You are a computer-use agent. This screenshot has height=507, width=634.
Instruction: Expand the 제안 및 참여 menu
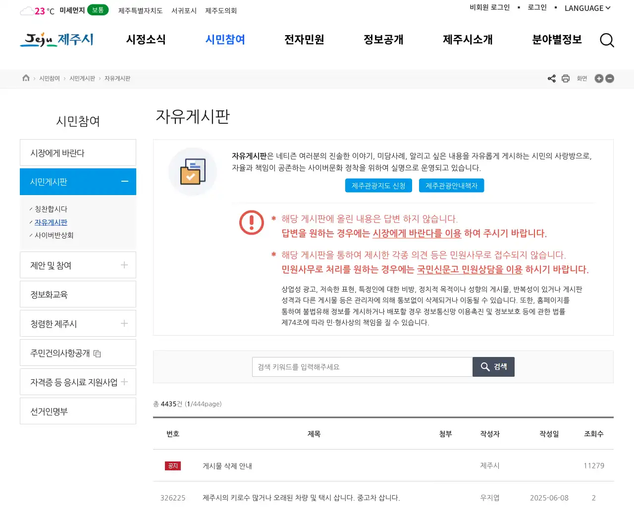124,265
